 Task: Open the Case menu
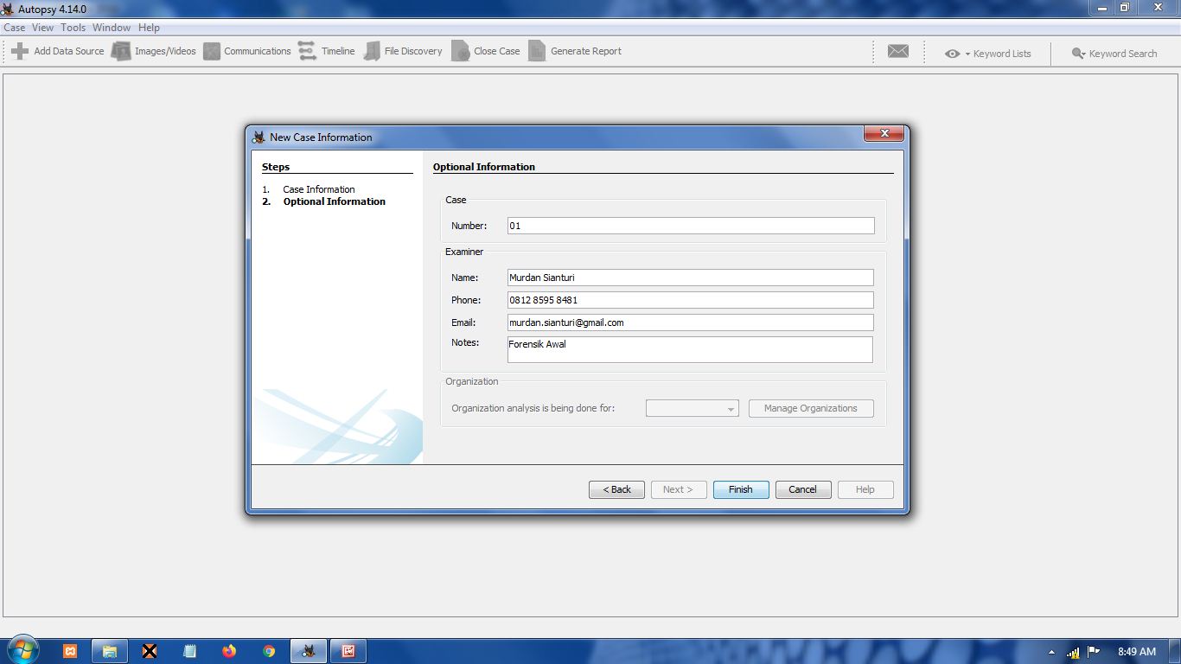click(x=15, y=28)
